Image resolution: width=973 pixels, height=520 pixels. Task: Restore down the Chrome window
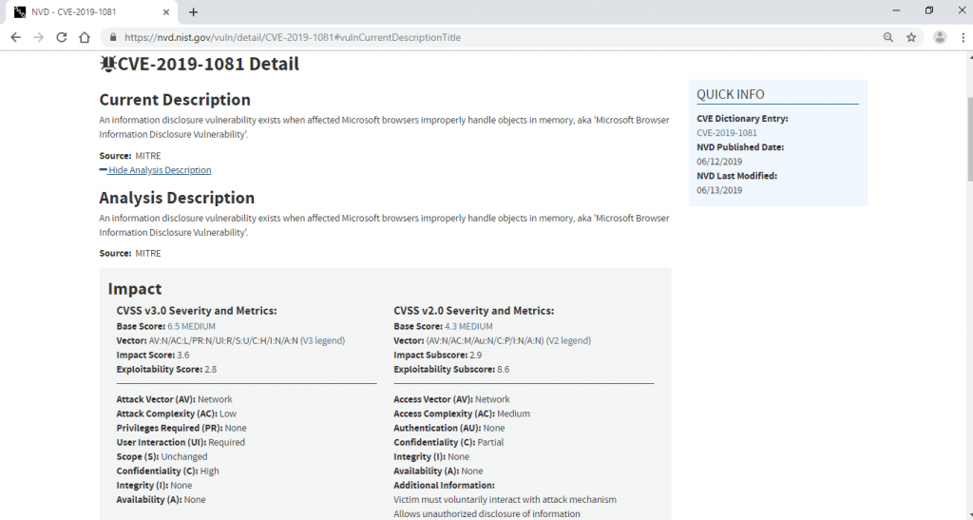point(929,10)
